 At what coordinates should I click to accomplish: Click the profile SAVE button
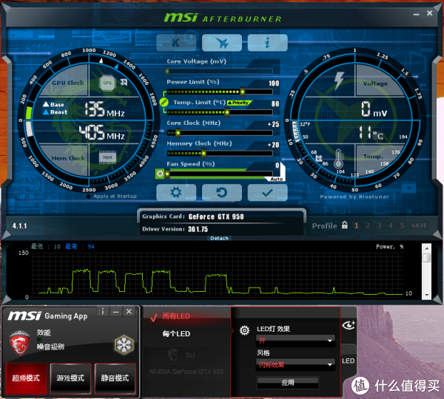[420, 225]
